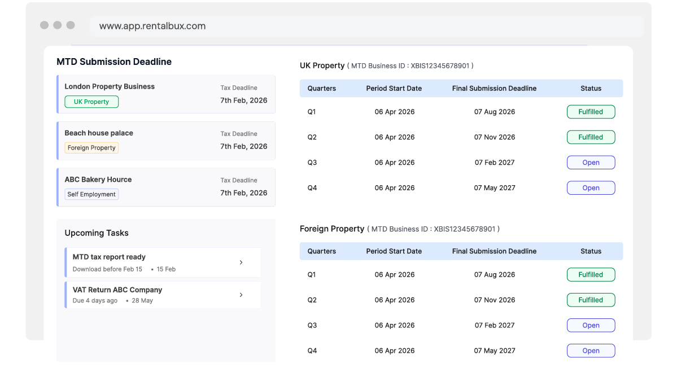Select the ABC Bakery Hource entry
The image size is (677, 381).
coord(165,187)
